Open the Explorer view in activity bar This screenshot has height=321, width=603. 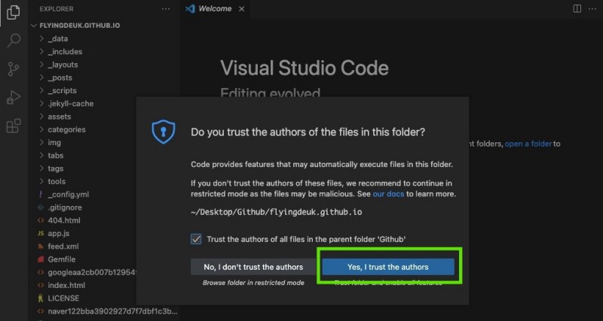click(13, 12)
